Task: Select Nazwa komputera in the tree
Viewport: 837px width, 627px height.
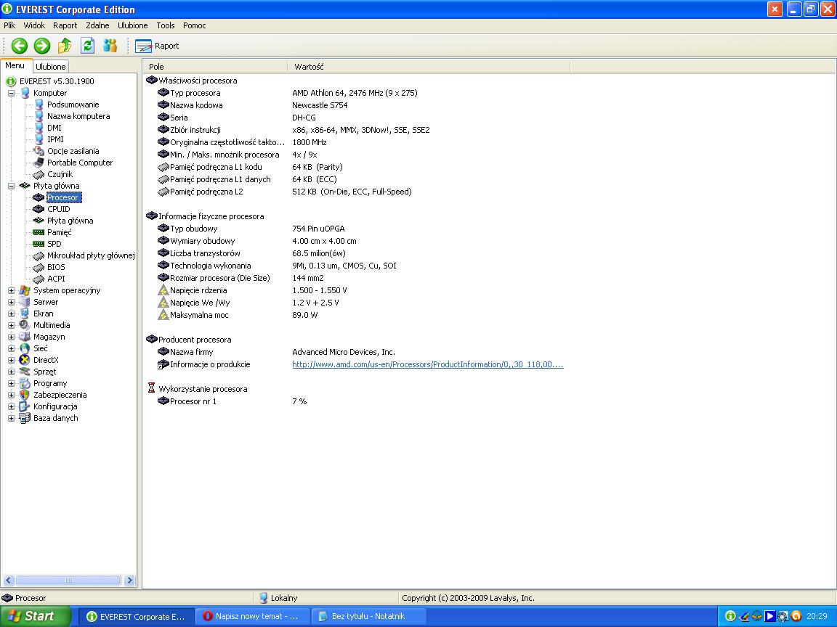Action: point(78,116)
